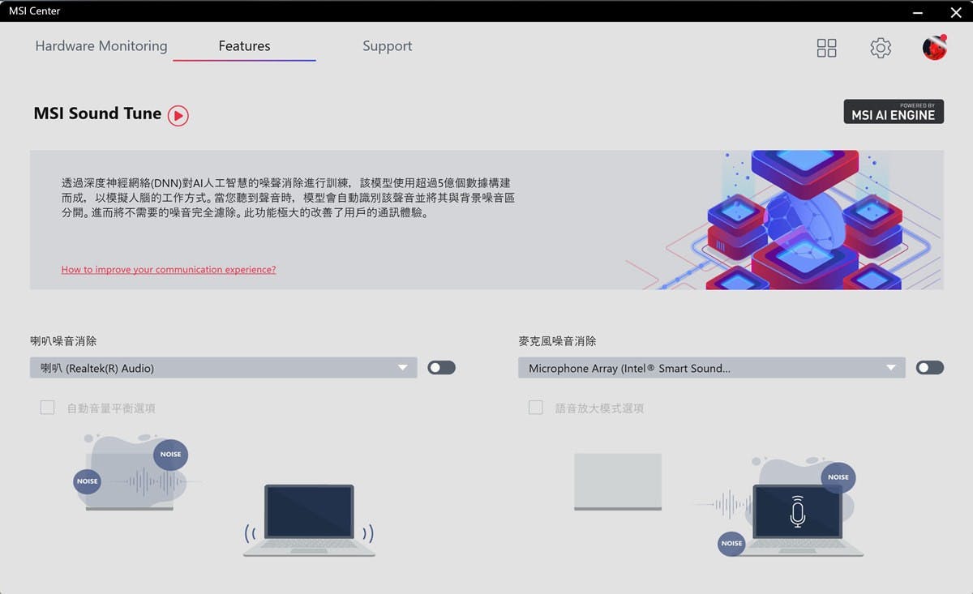Minimize the MSI Center window

[x=917, y=11]
